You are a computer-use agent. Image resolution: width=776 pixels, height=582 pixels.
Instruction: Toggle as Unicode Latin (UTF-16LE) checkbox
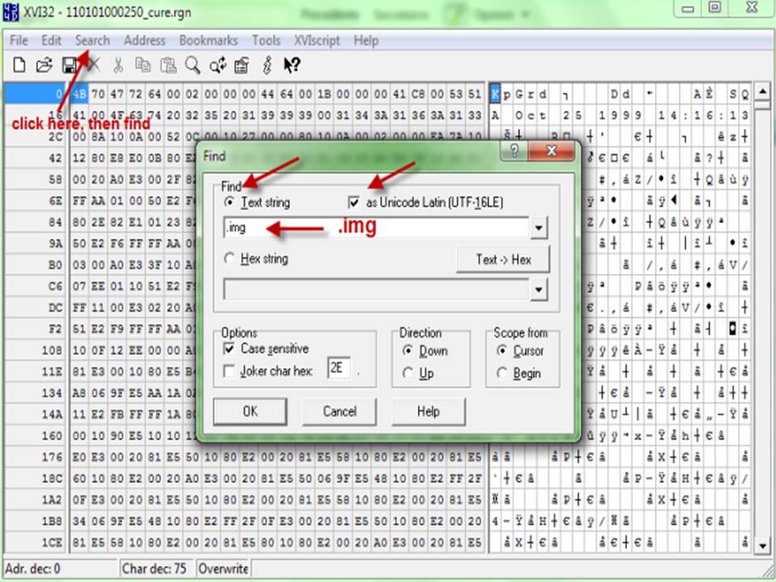click(x=353, y=202)
